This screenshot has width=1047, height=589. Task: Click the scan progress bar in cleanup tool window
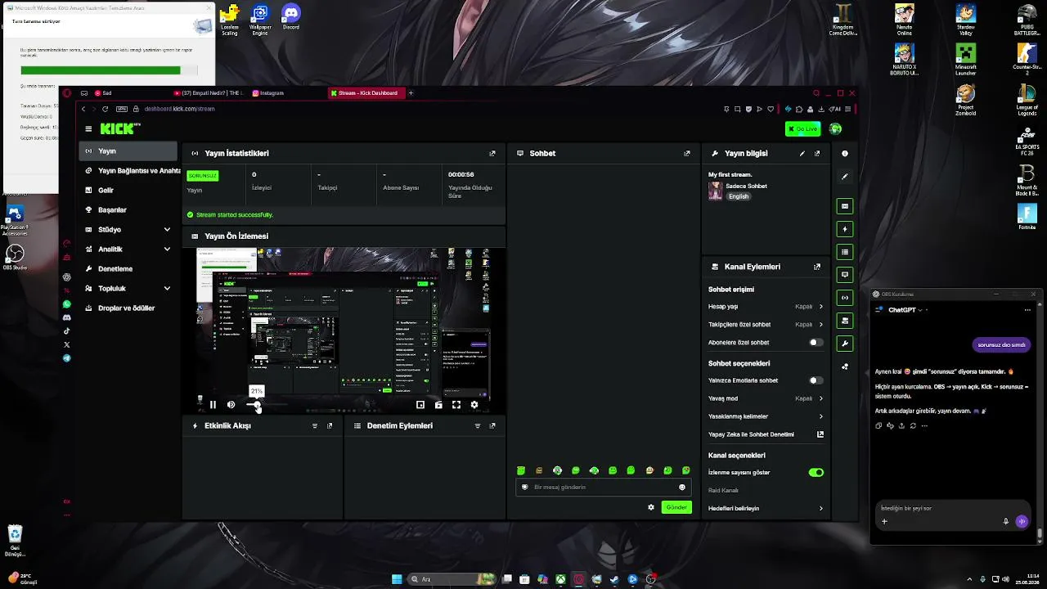tap(109, 70)
